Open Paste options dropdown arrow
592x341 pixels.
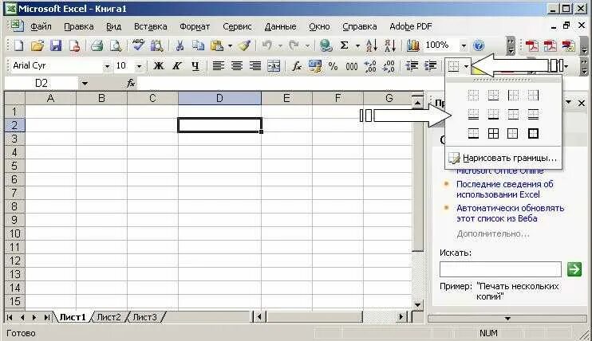point(230,46)
